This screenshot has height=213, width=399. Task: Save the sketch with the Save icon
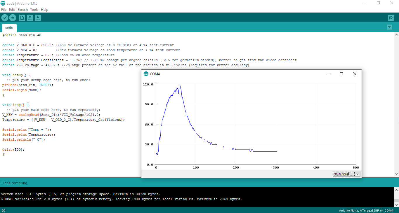coord(38,18)
